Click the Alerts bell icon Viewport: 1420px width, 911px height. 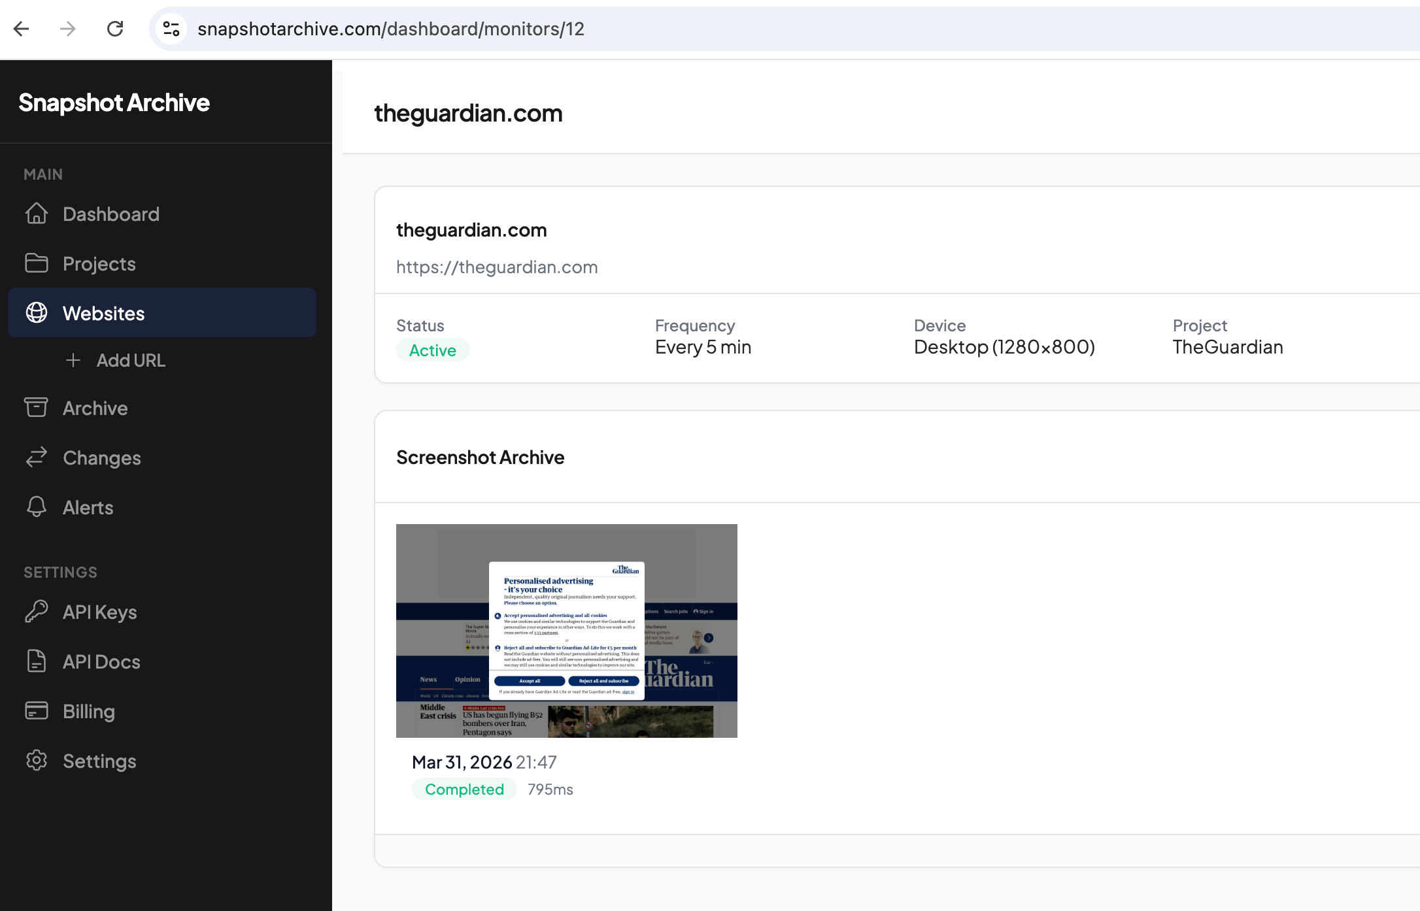coord(37,507)
